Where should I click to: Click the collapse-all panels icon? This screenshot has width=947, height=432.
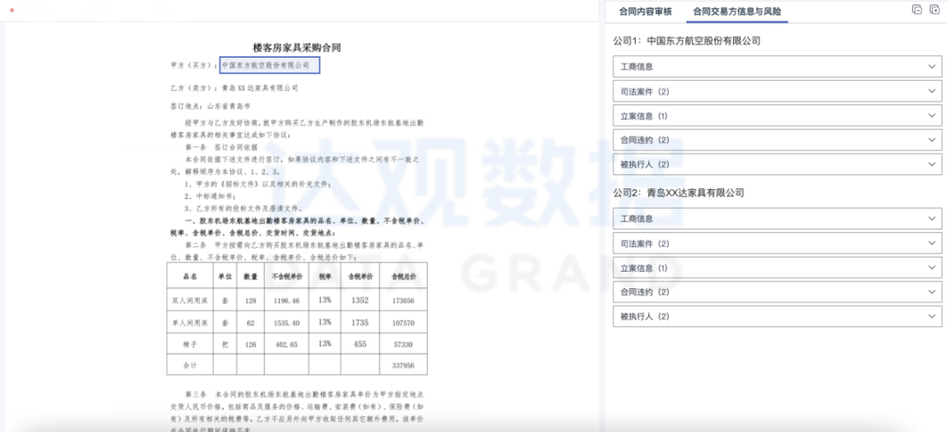click(x=917, y=9)
